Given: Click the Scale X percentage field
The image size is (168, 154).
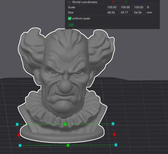Looking at the screenshot, I should [x=113, y=7].
